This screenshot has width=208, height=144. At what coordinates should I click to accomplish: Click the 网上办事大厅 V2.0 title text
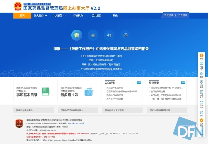click(x=81, y=8)
